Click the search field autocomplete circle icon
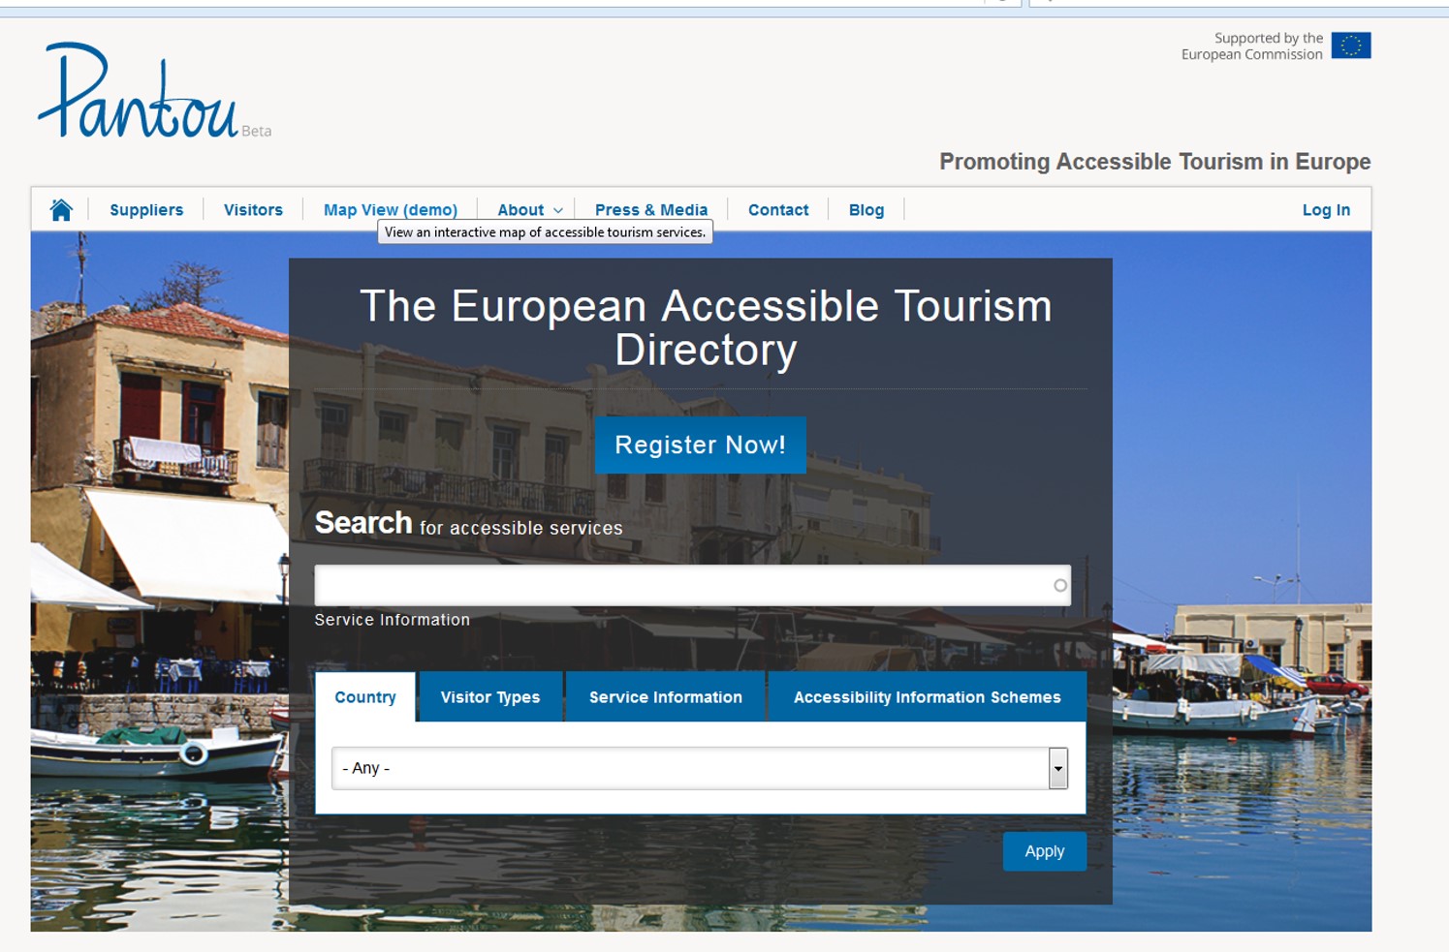 tap(1060, 585)
